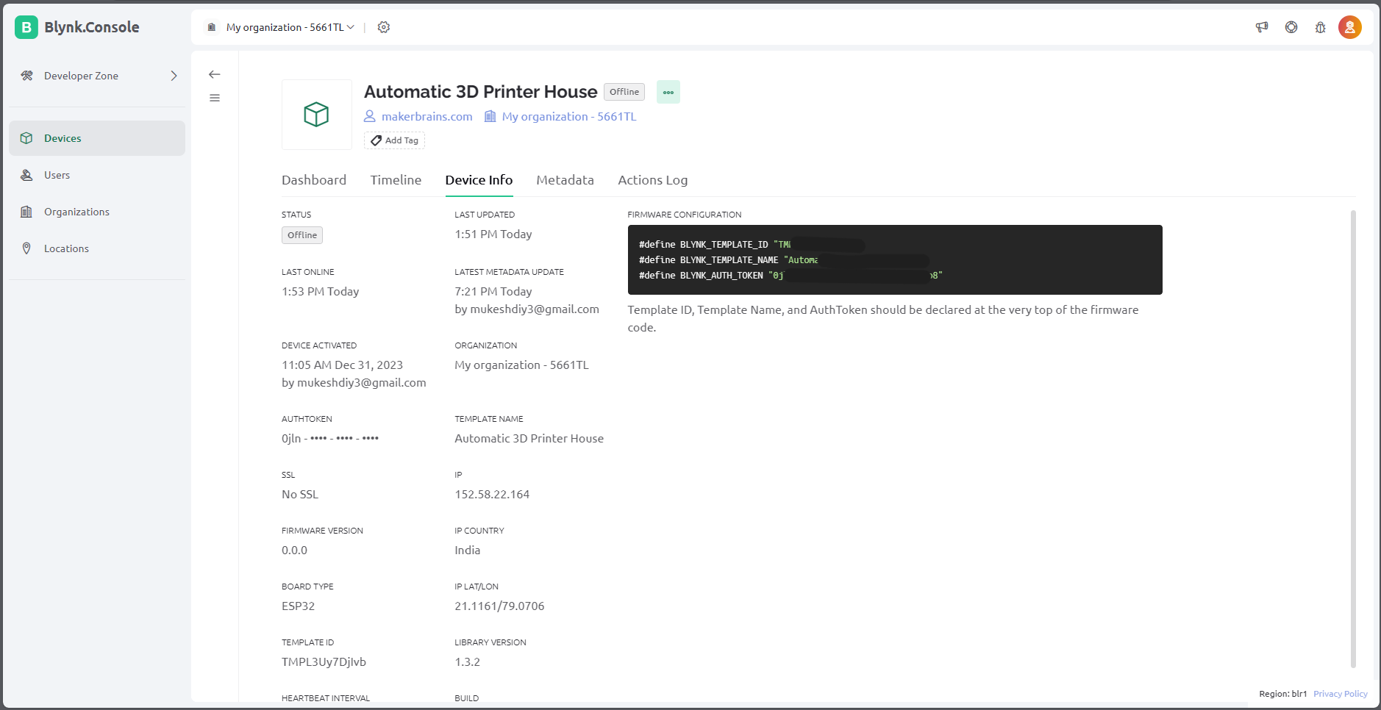Viewport: 1381px width, 710px height.
Task: Open the help lifebuoy icon
Action: pos(1291,27)
